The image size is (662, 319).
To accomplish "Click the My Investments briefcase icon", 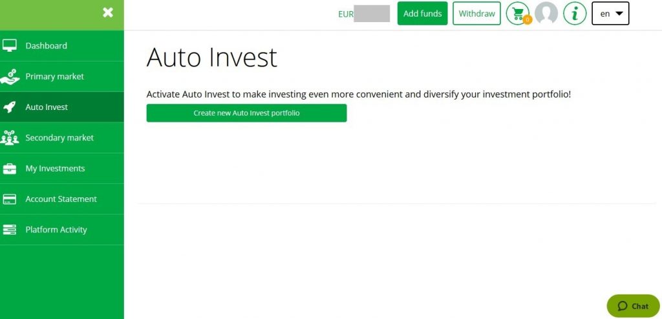I will point(10,169).
